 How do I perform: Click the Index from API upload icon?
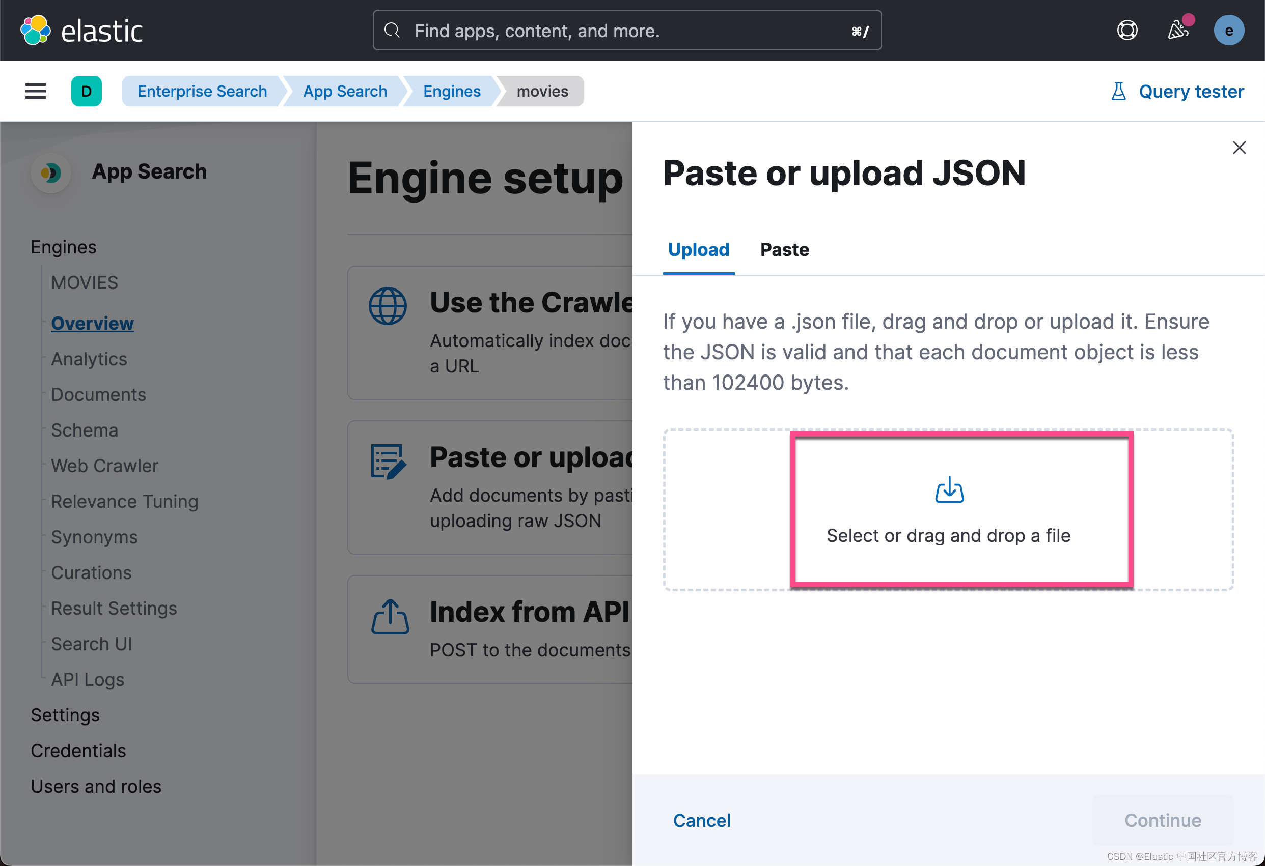[390, 616]
